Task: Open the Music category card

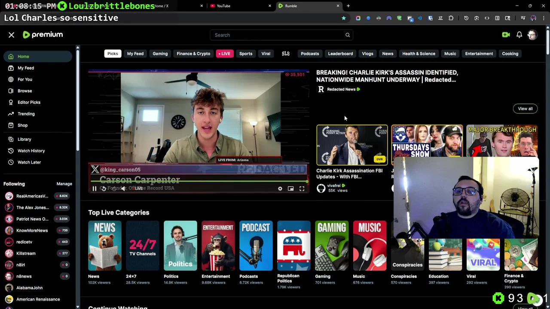Action: [369, 246]
